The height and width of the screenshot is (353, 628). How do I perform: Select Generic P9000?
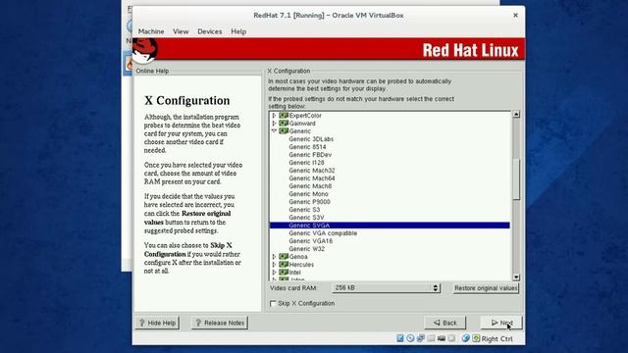pos(310,202)
